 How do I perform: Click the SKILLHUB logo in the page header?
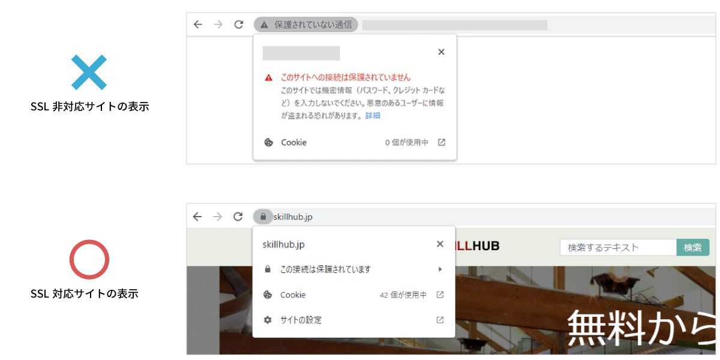pyautogui.click(x=478, y=246)
